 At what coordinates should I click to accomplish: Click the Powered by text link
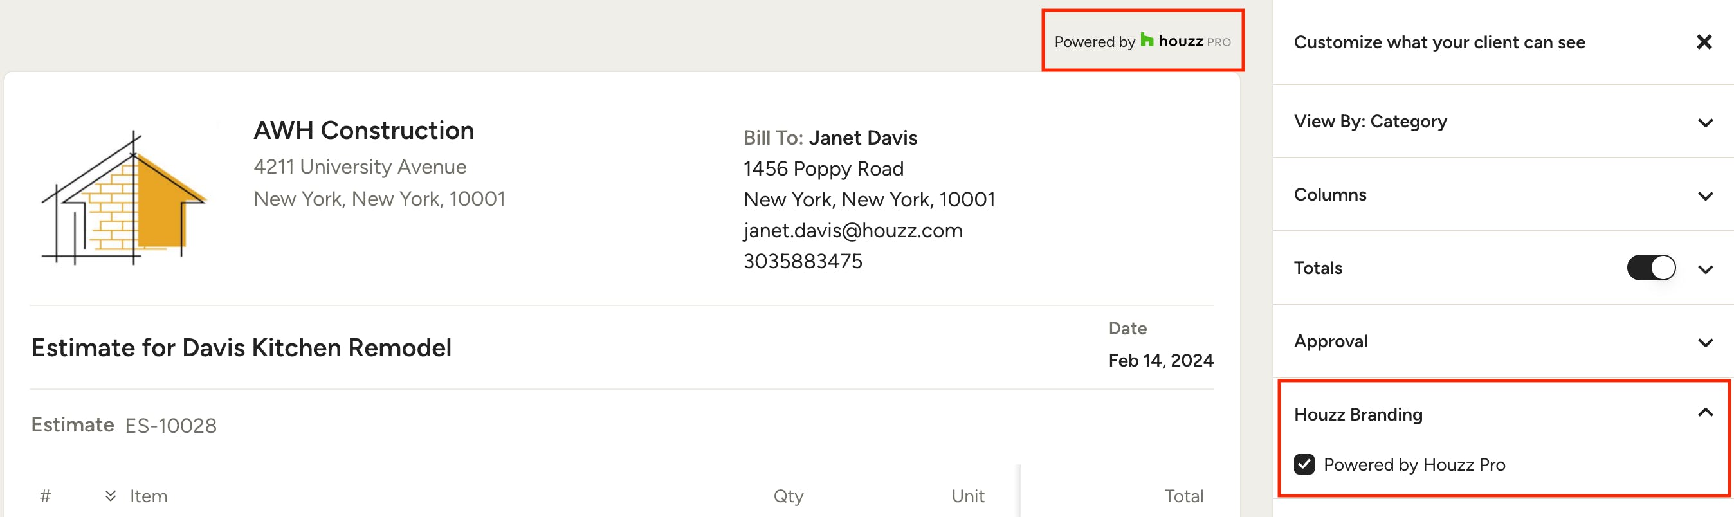(x=1095, y=42)
